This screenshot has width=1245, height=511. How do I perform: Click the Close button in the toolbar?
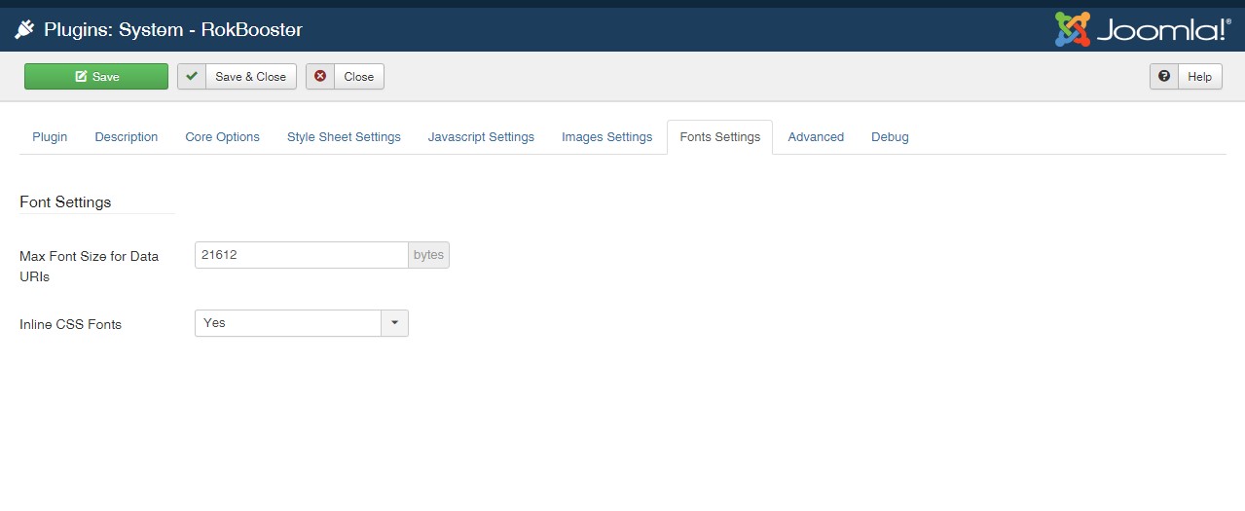coord(345,77)
